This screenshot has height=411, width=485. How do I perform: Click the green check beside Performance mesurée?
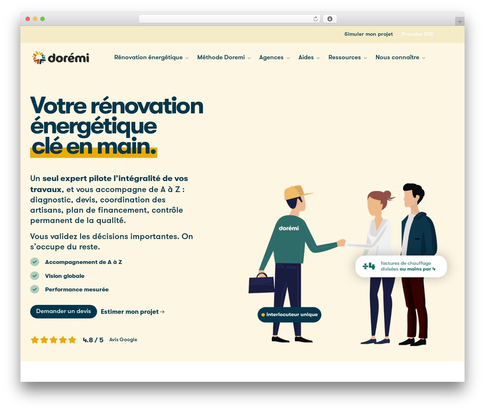(35, 289)
